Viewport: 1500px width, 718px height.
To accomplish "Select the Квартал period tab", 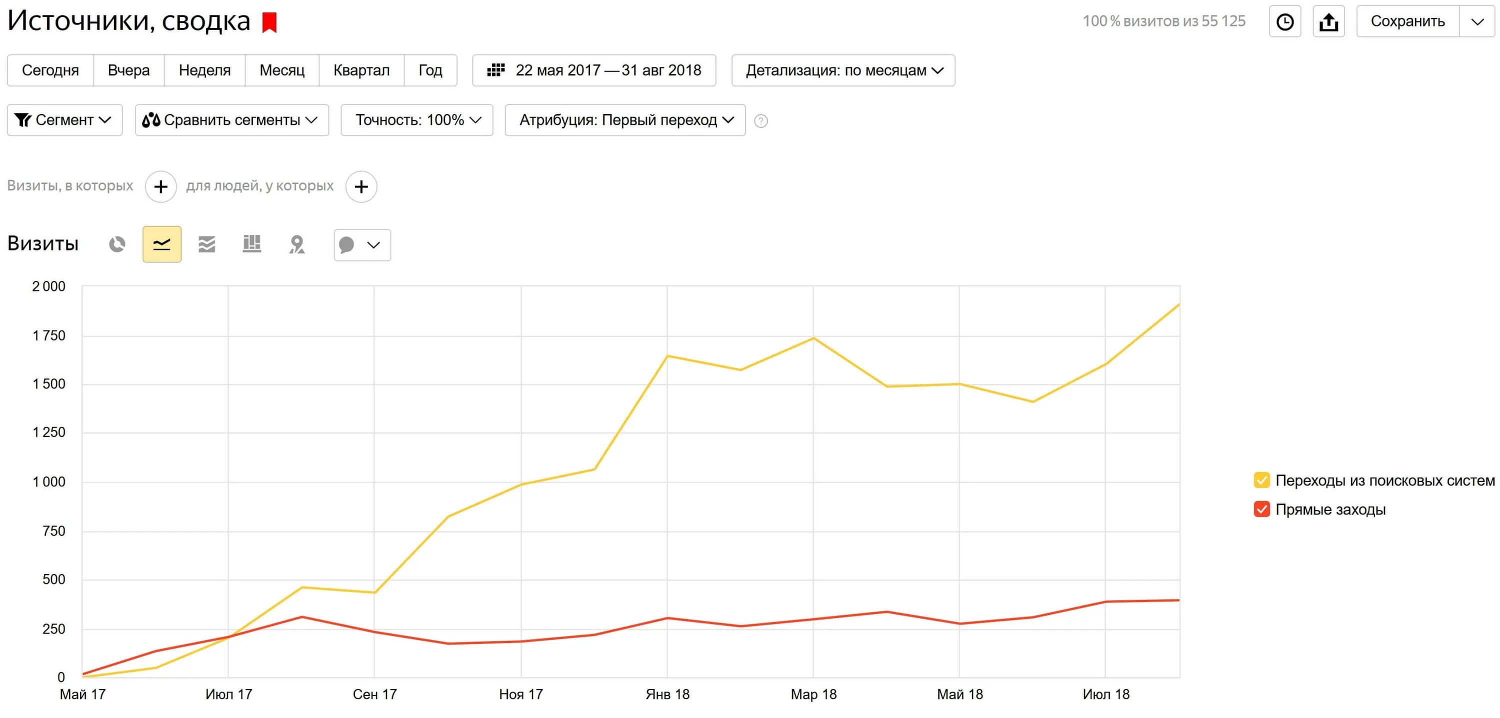I will pos(361,70).
